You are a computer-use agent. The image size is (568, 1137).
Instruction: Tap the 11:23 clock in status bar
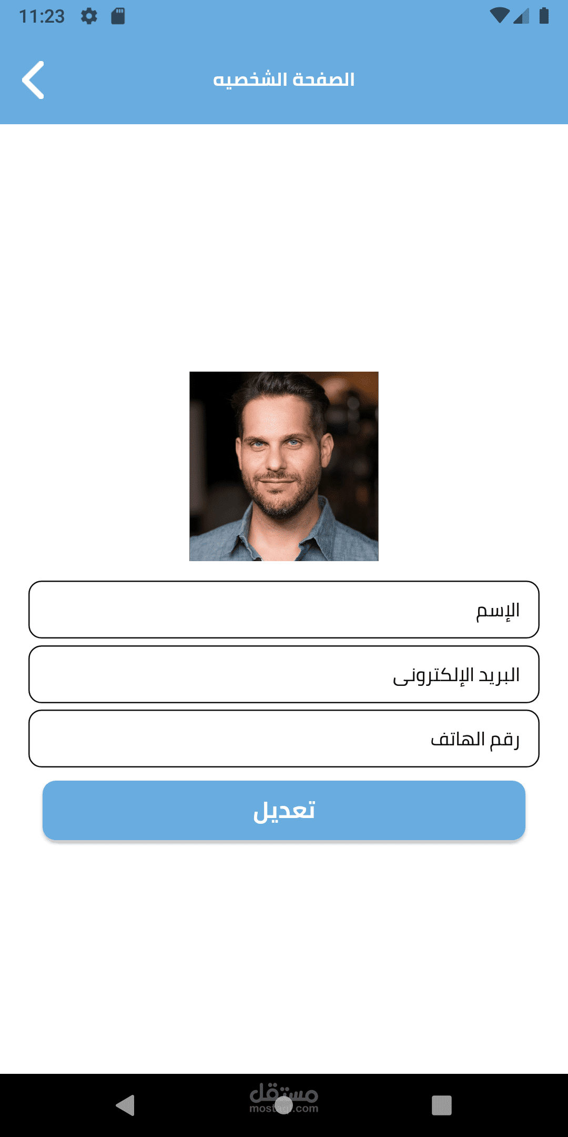(x=42, y=16)
